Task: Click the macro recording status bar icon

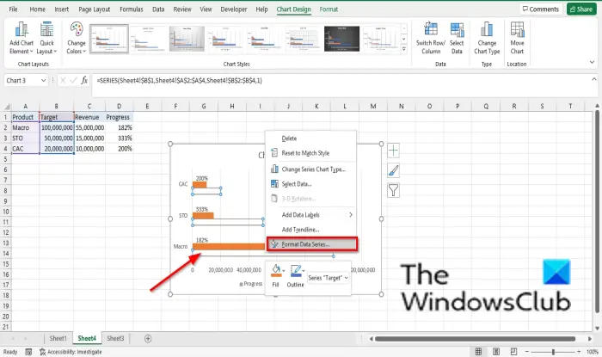Action: (28, 352)
